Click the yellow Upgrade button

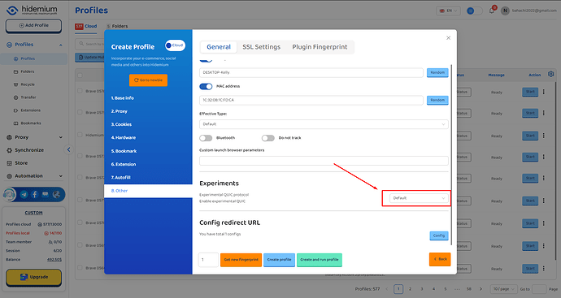33,277
